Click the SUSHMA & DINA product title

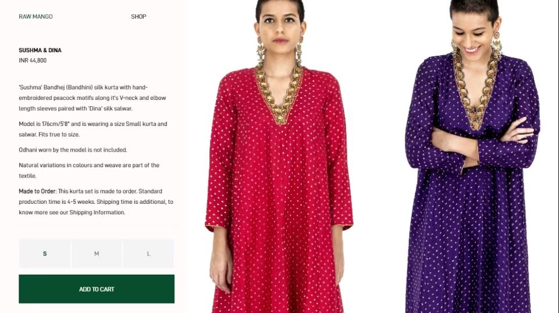pos(40,50)
